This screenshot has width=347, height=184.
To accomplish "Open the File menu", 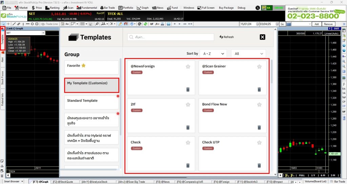I will point(7,8).
